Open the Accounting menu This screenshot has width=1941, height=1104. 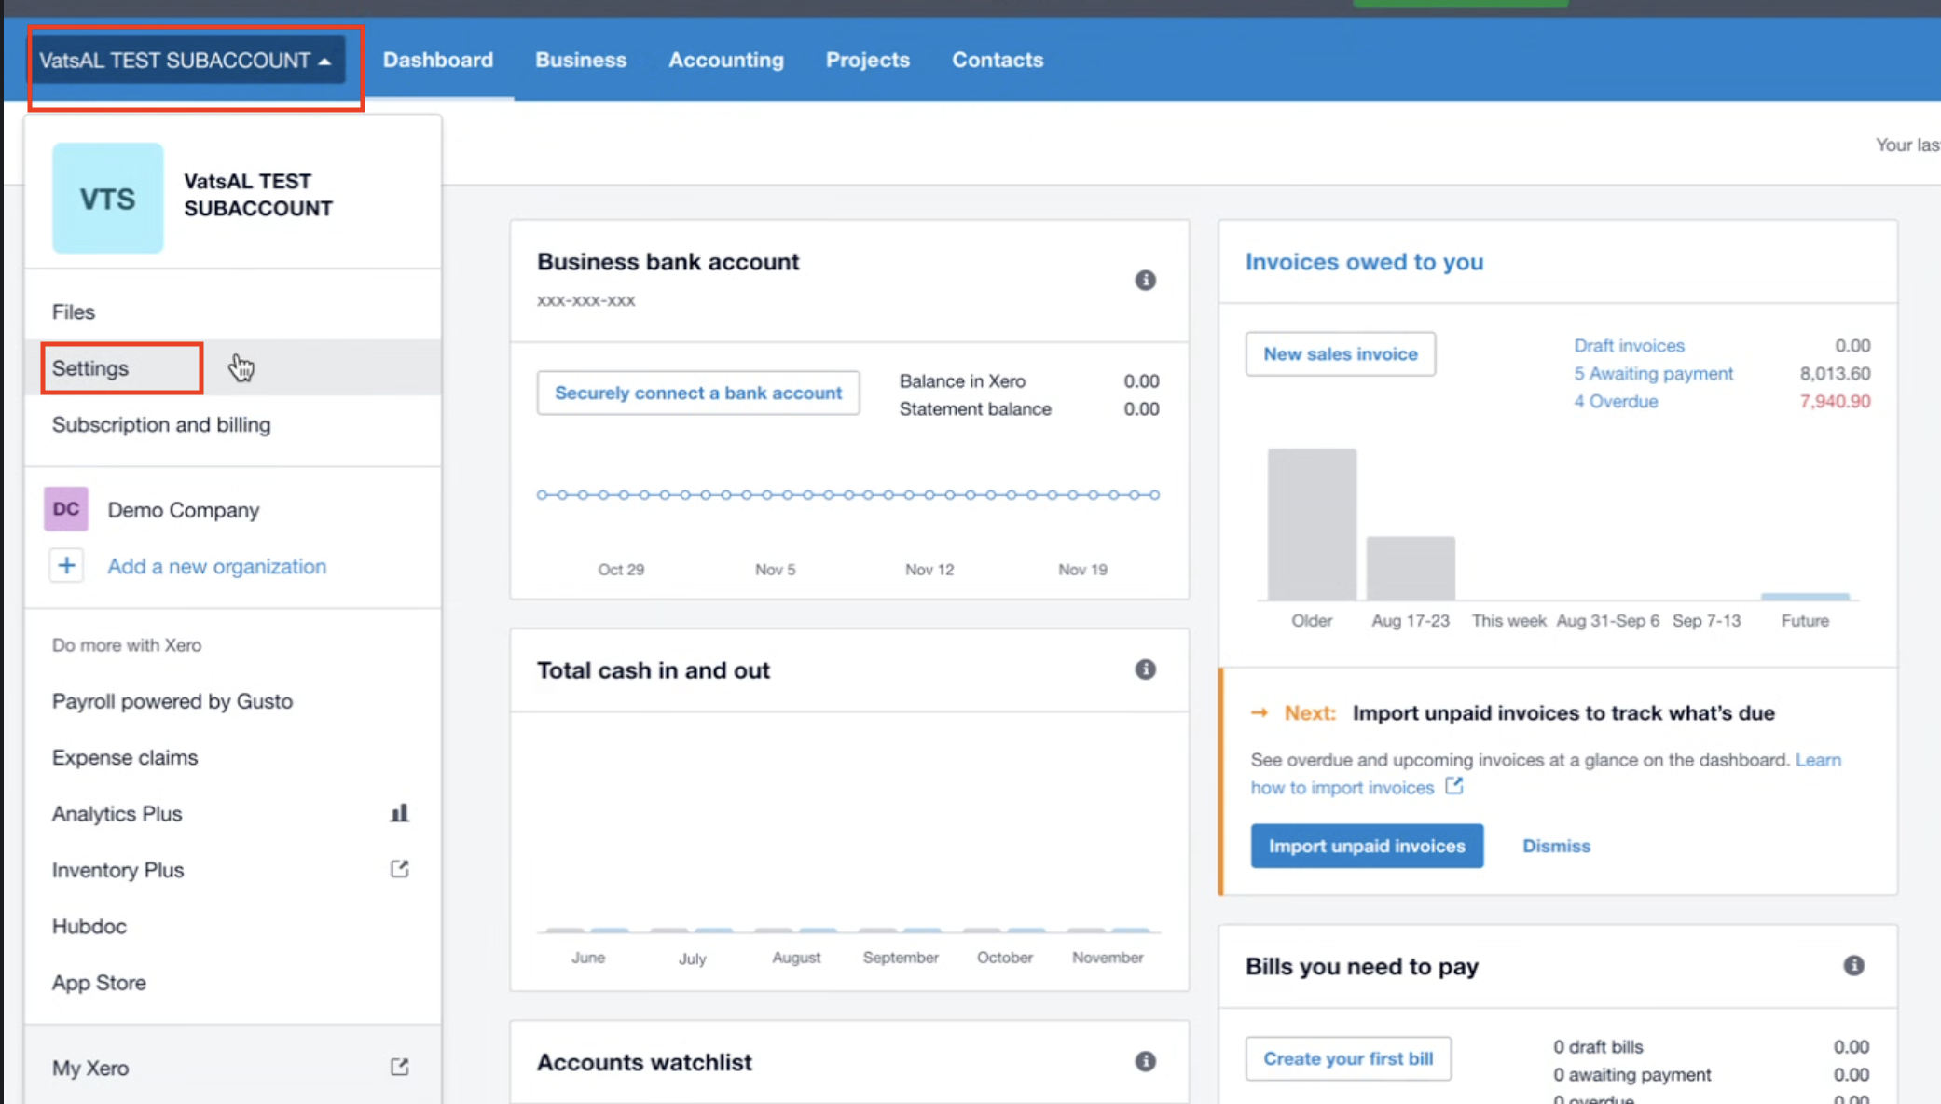tap(725, 61)
